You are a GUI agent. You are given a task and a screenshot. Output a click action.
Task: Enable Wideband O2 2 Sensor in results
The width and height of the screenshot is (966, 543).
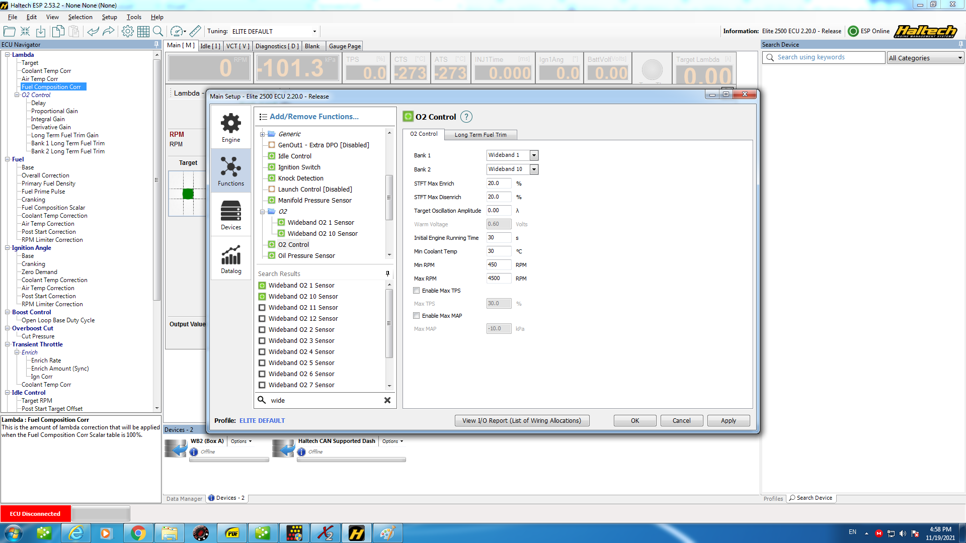262,330
